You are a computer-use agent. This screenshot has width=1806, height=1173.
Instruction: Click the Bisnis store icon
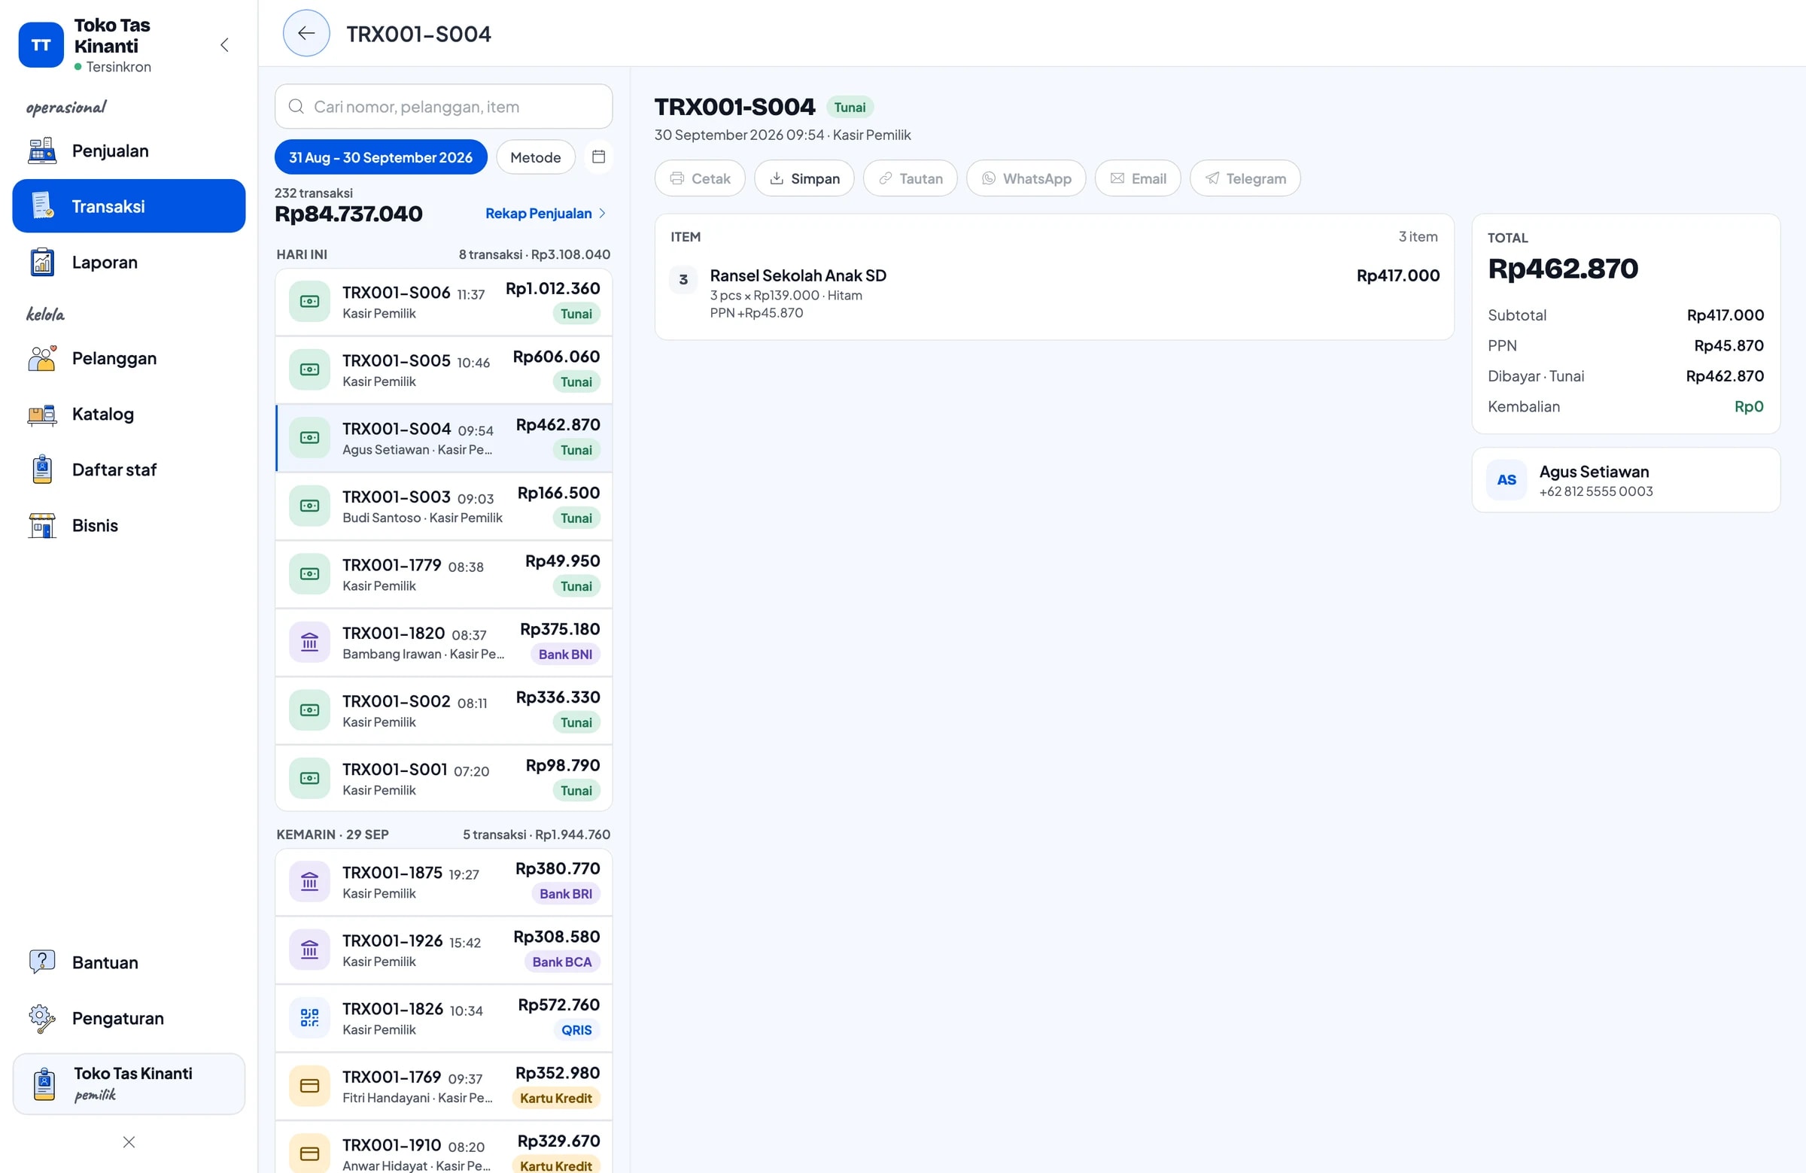pos(42,526)
